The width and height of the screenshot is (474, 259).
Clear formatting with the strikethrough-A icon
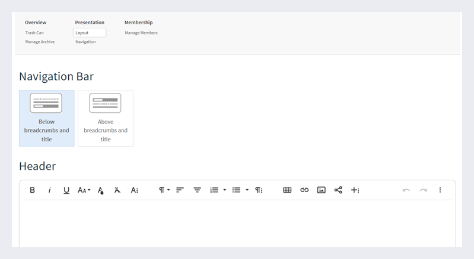[x=117, y=190]
